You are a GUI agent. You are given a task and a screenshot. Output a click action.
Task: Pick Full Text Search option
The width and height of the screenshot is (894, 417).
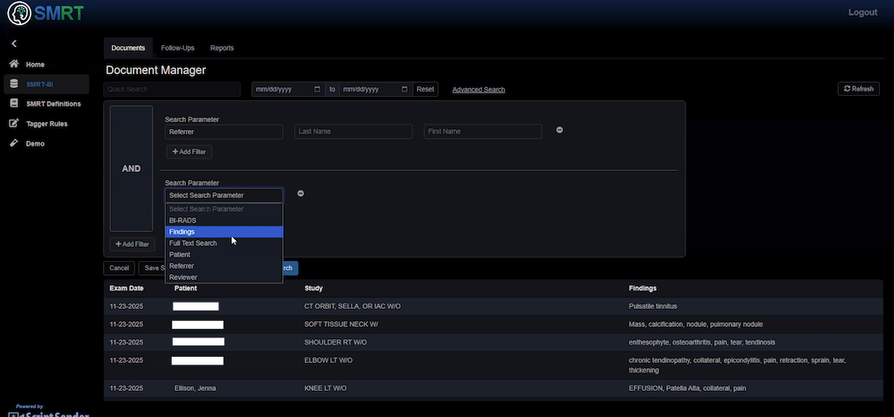click(223, 243)
